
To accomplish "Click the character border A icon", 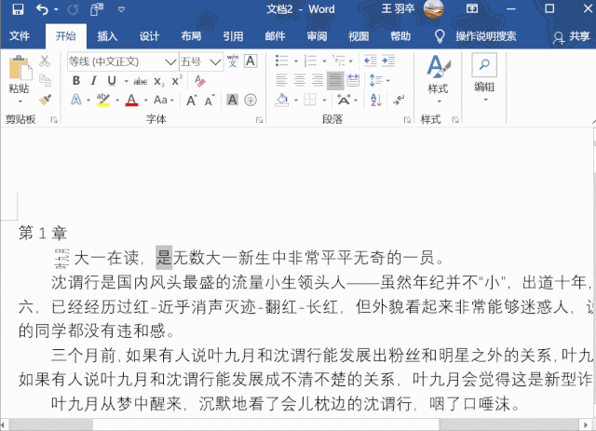I will [x=251, y=61].
